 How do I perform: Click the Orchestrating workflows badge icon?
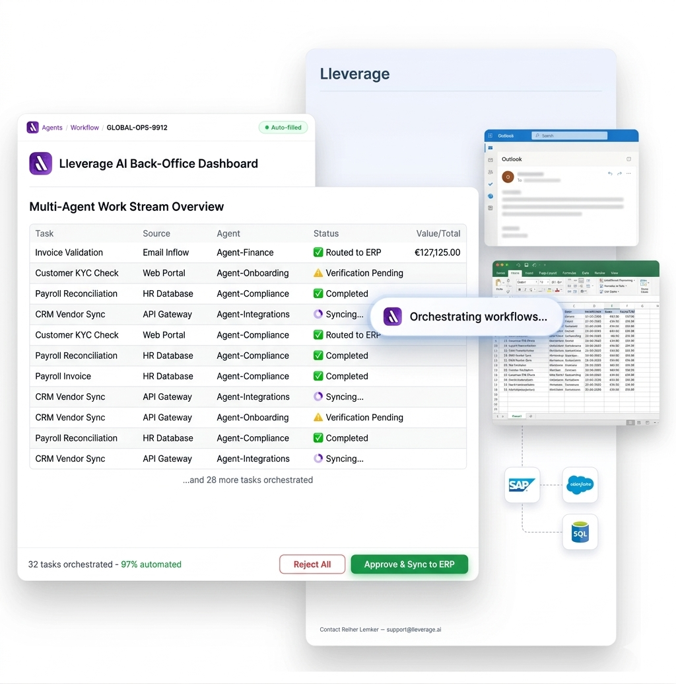(392, 317)
